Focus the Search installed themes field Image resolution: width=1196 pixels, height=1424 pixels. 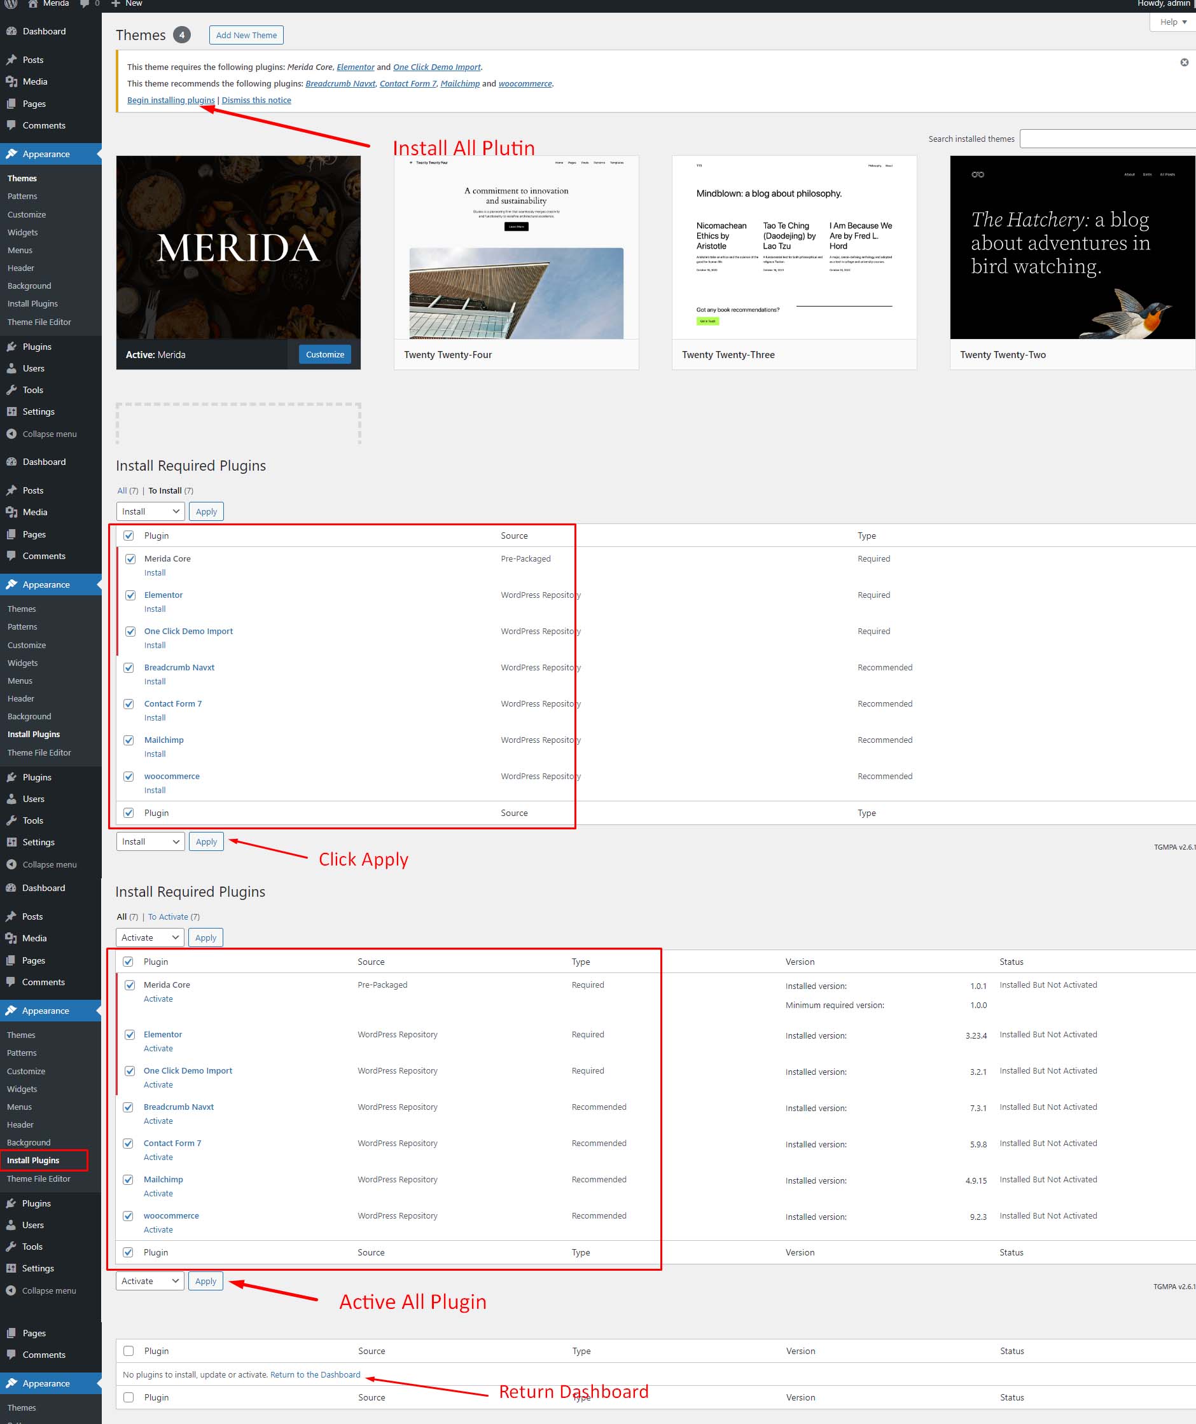click(1107, 139)
